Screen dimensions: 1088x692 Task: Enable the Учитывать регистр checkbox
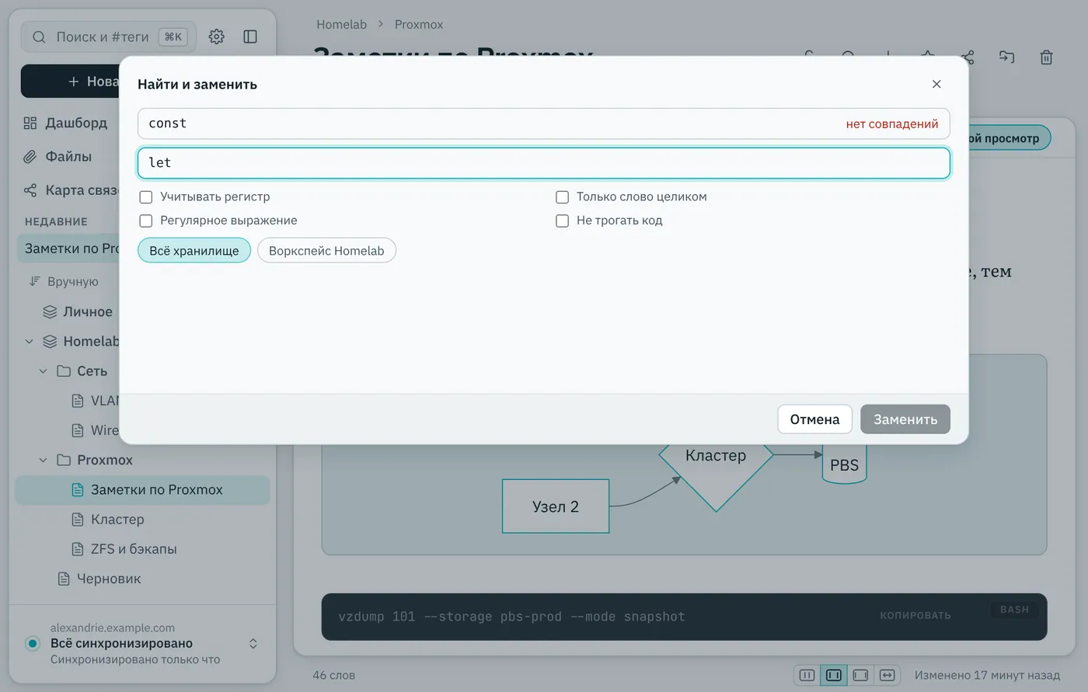[146, 197]
